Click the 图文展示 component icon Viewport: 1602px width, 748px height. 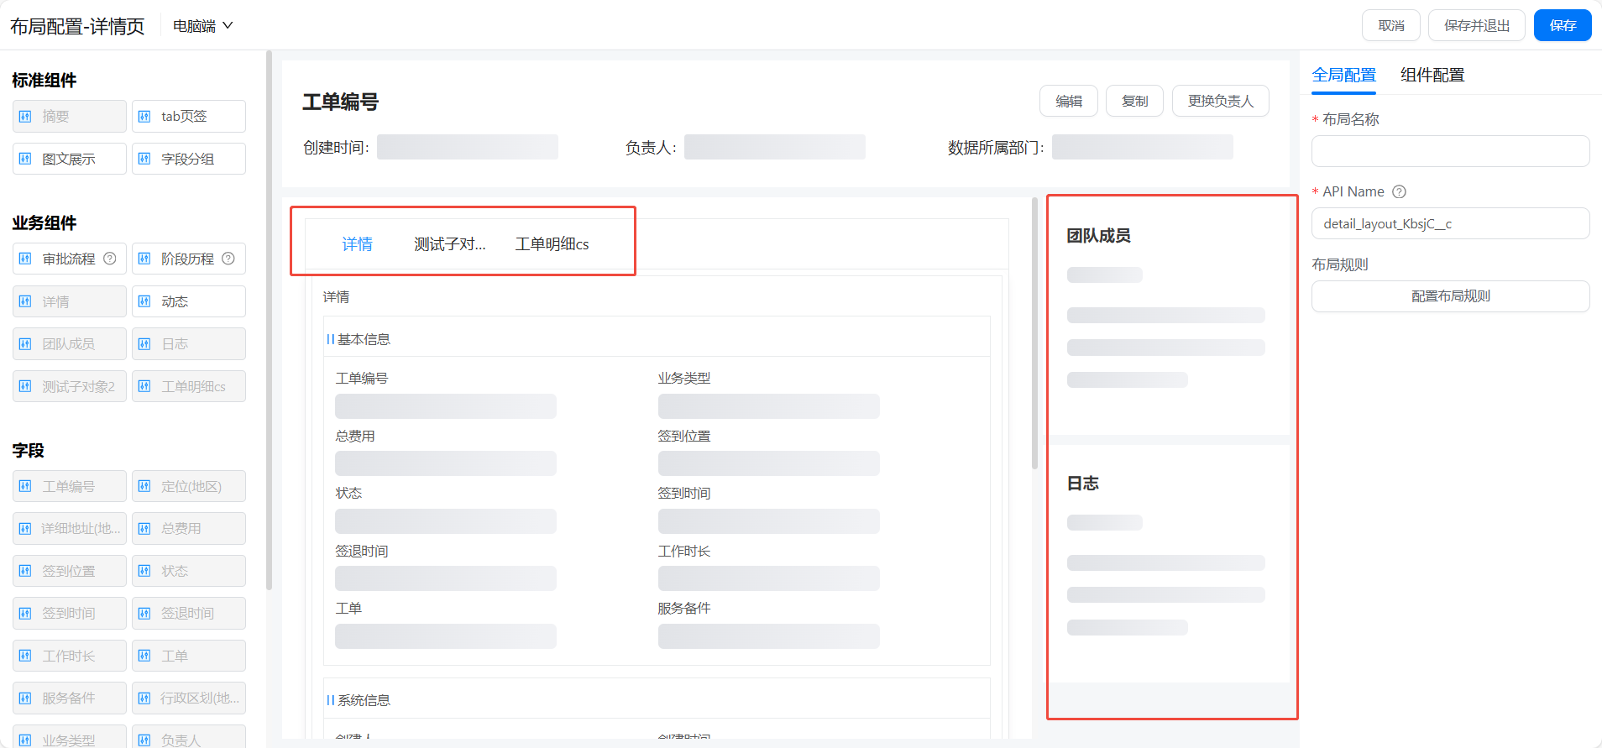click(25, 159)
